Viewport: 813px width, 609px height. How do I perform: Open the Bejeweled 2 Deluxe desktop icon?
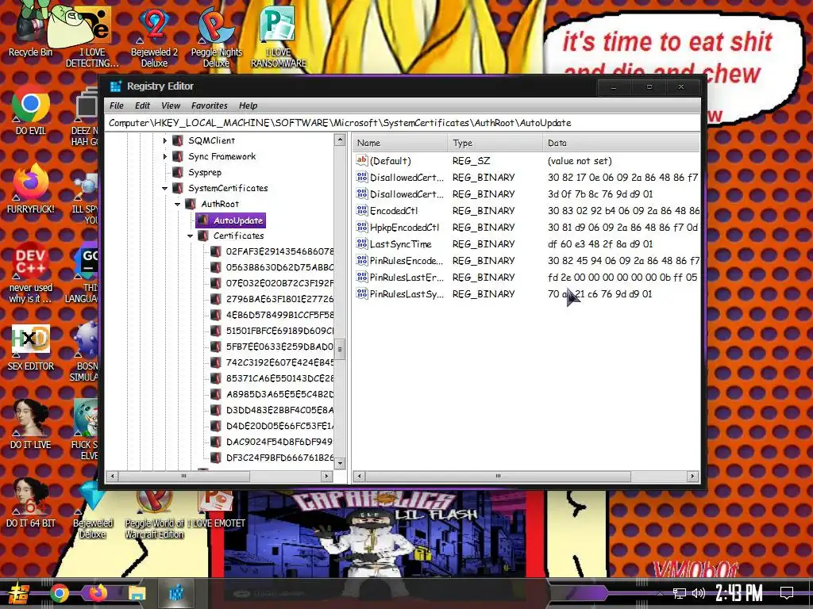pyautogui.click(x=154, y=36)
